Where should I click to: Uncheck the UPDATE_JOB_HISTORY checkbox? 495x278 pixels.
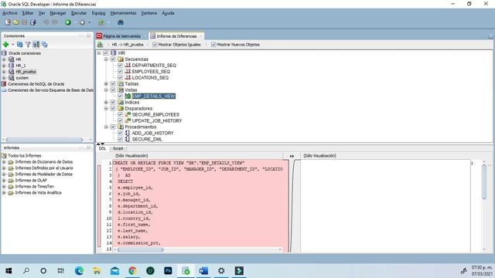120,120
